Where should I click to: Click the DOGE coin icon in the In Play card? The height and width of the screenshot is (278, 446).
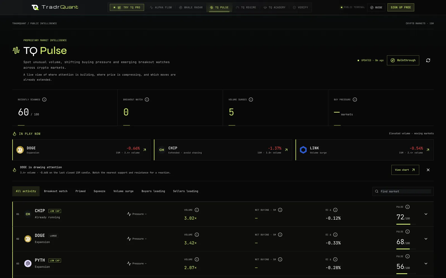coord(20,150)
